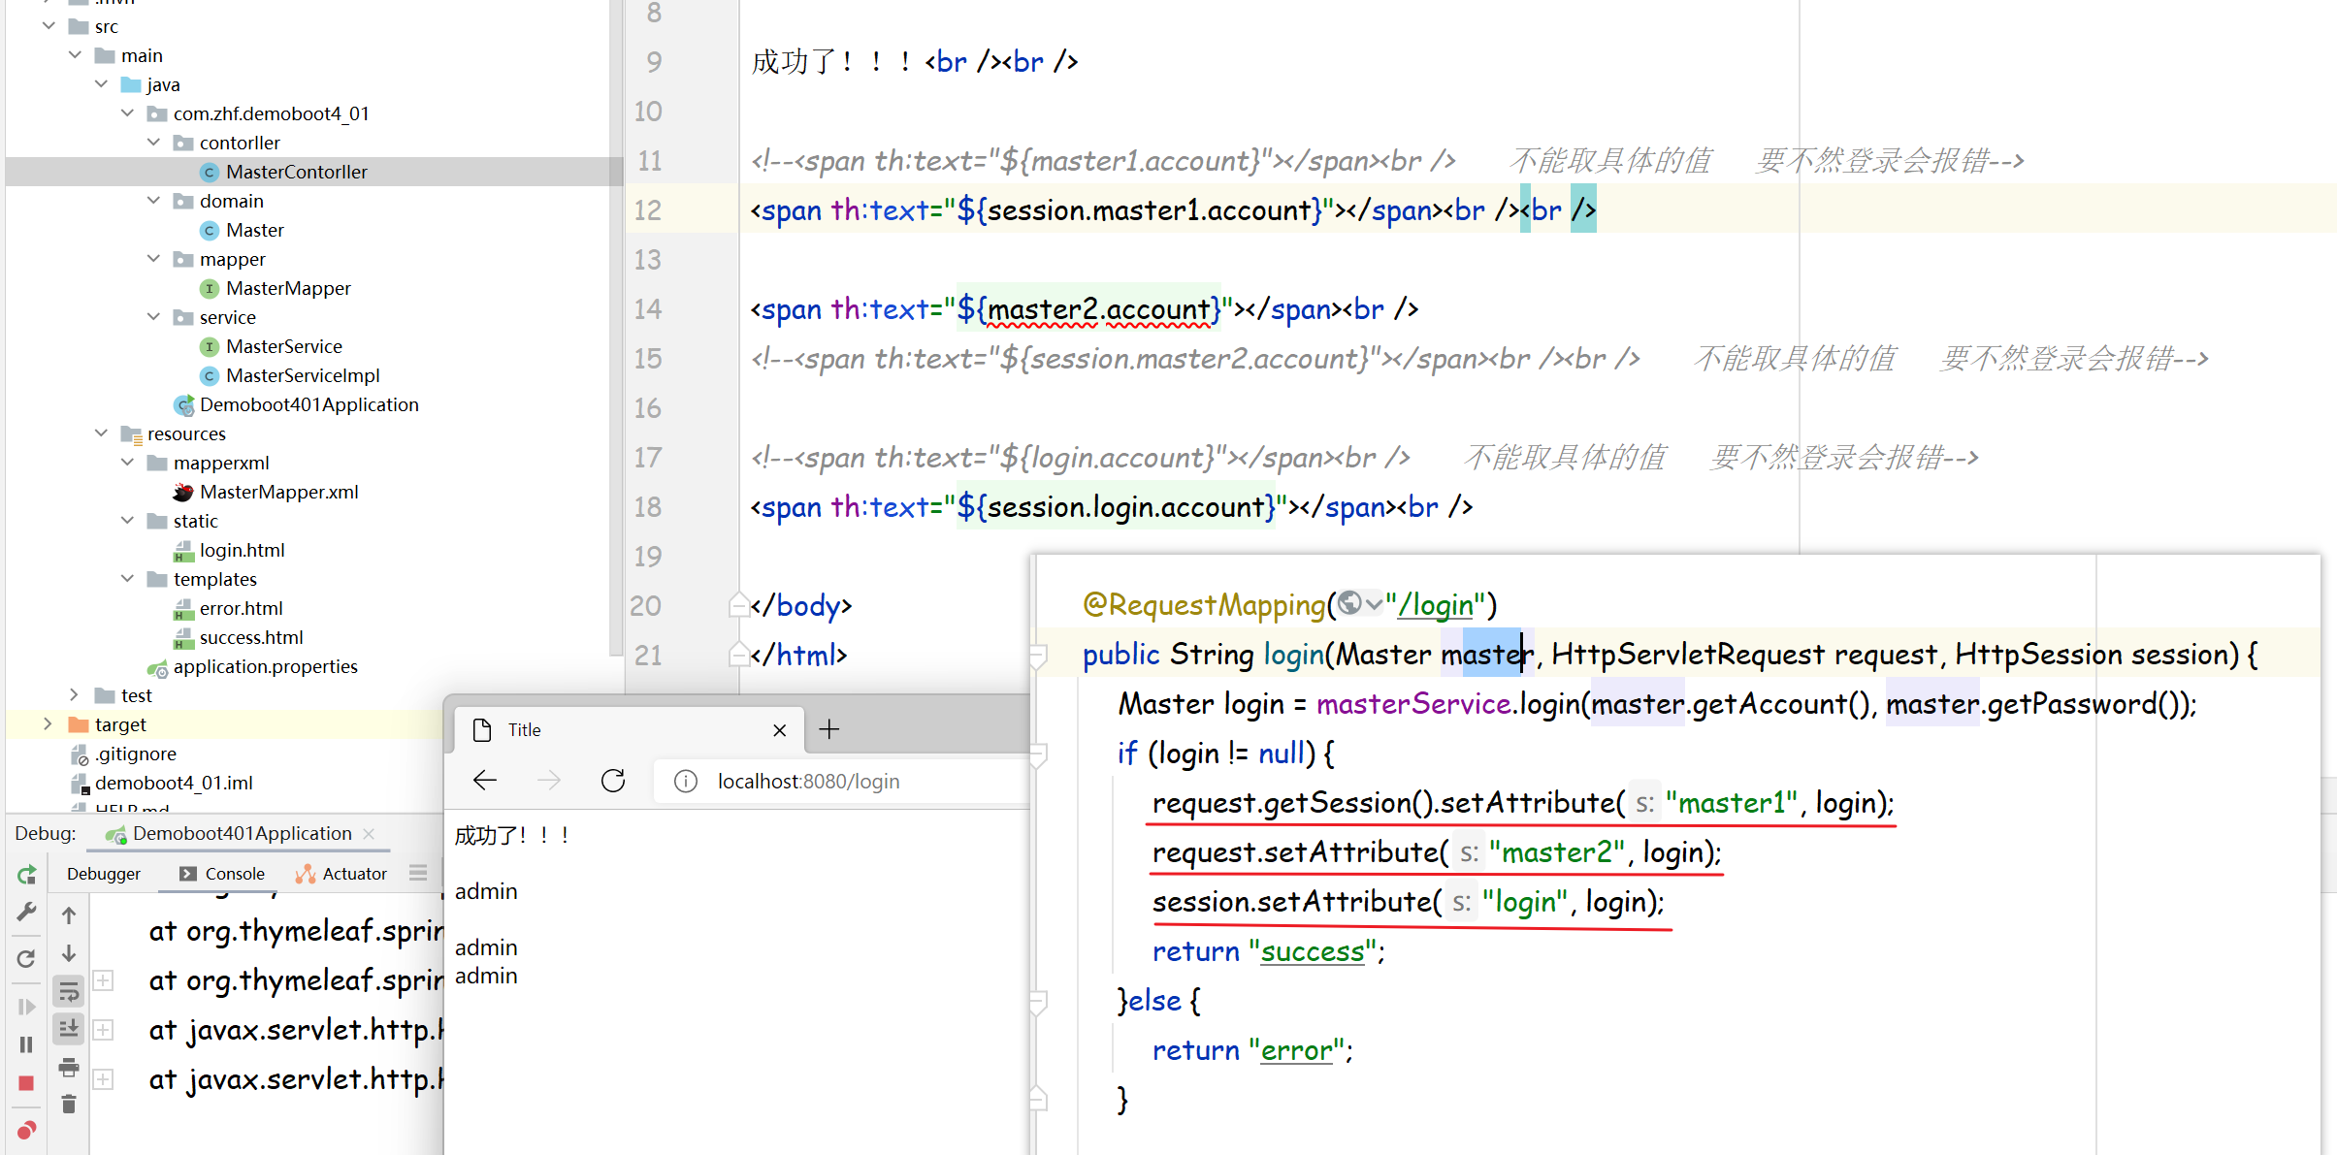2337x1155 pixels.
Task: Open success.html in project tree
Action: click(x=250, y=637)
